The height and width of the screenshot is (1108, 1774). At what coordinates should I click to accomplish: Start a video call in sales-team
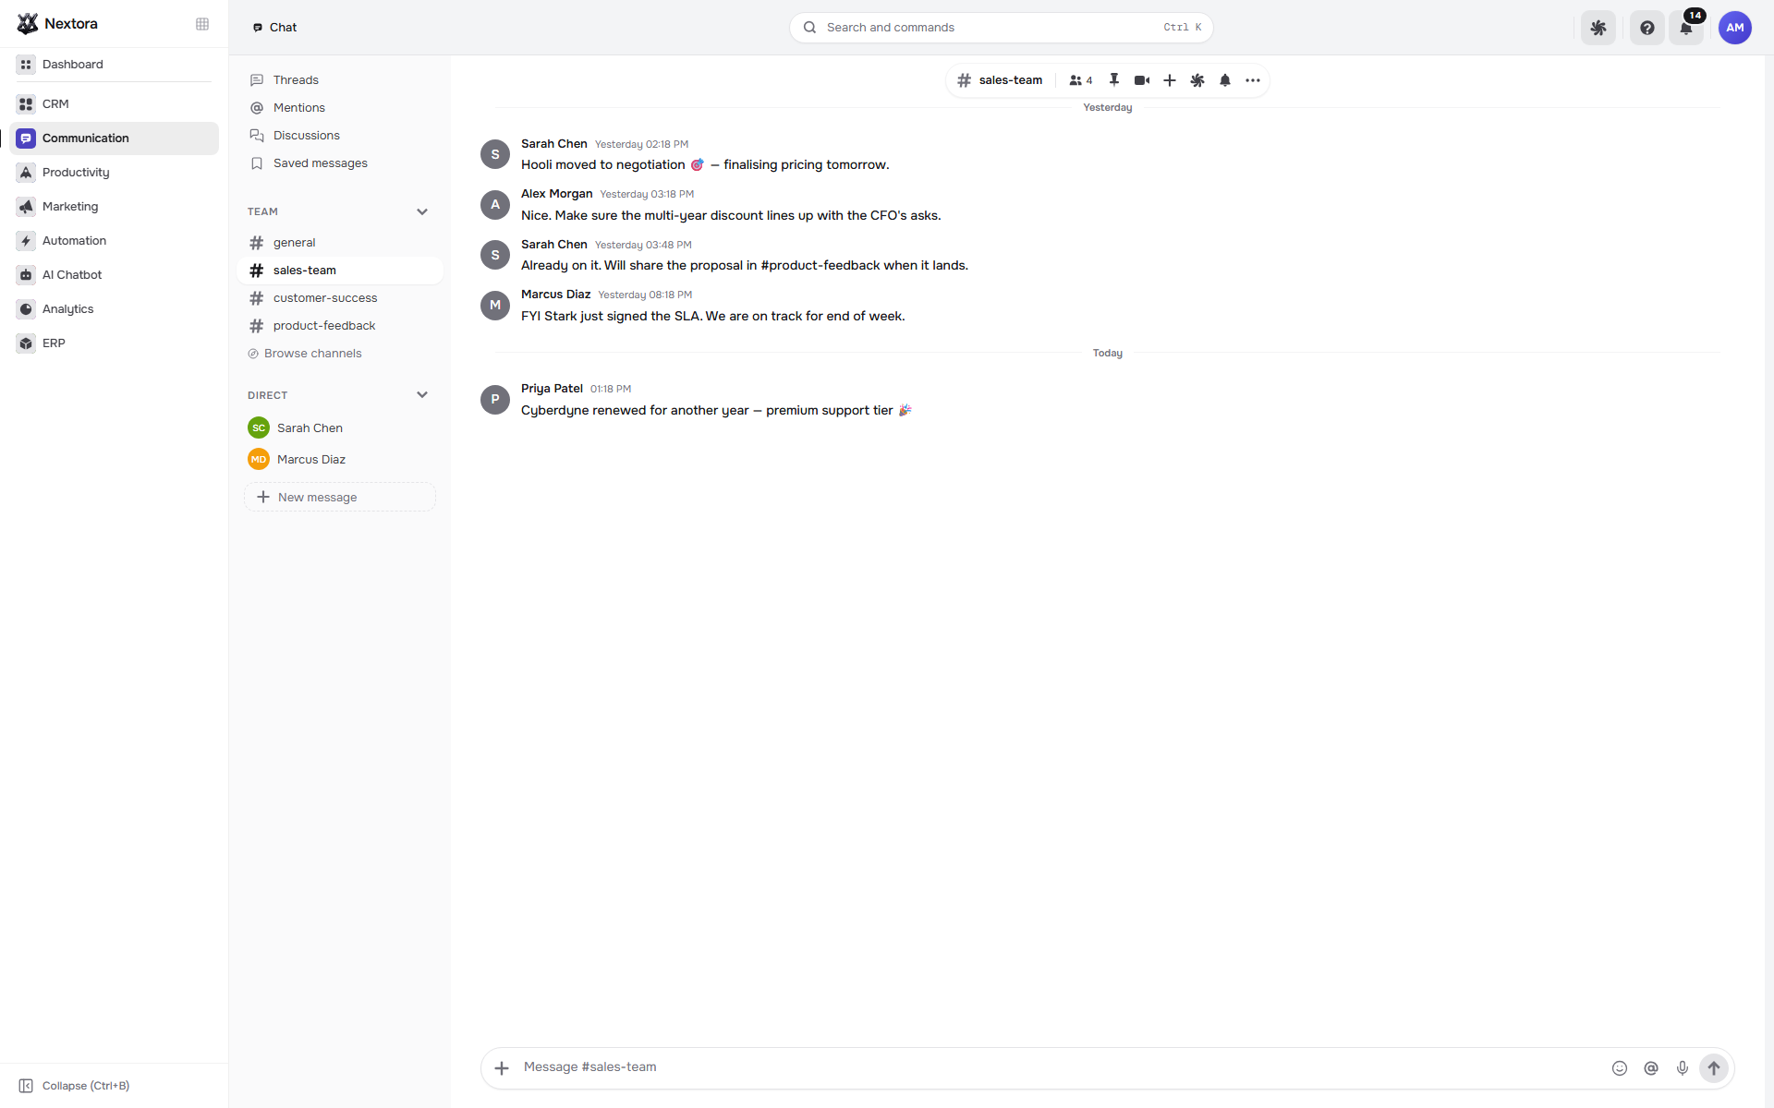(x=1142, y=80)
